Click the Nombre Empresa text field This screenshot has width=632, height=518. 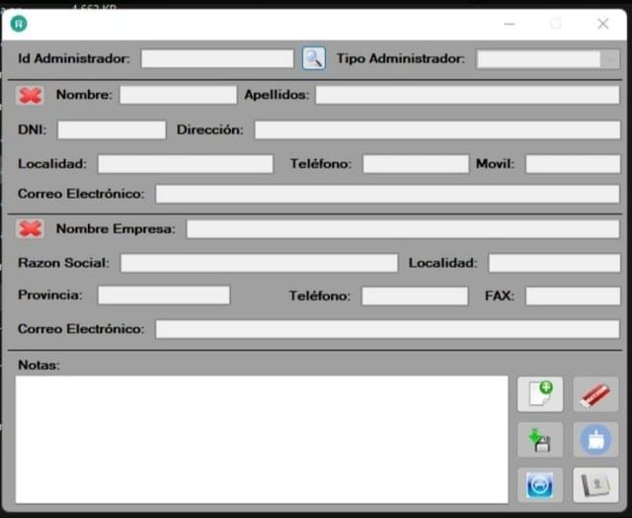pyautogui.click(x=403, y=229)
